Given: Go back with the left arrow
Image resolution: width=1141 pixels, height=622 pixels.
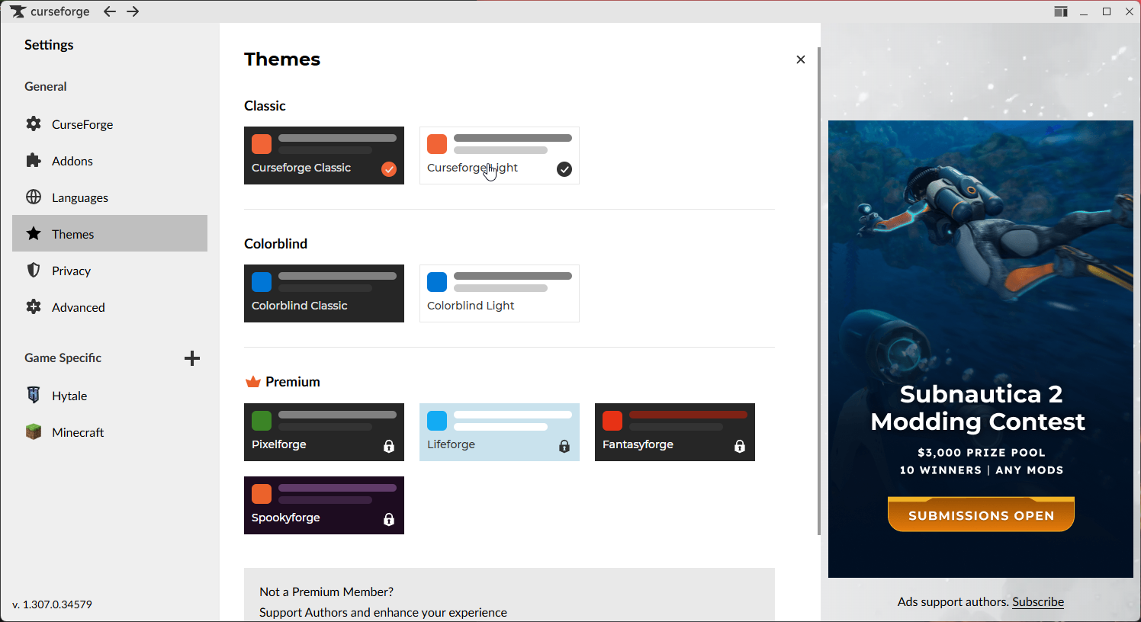Looking at the screenshot, I should click(x=110, y=11).
